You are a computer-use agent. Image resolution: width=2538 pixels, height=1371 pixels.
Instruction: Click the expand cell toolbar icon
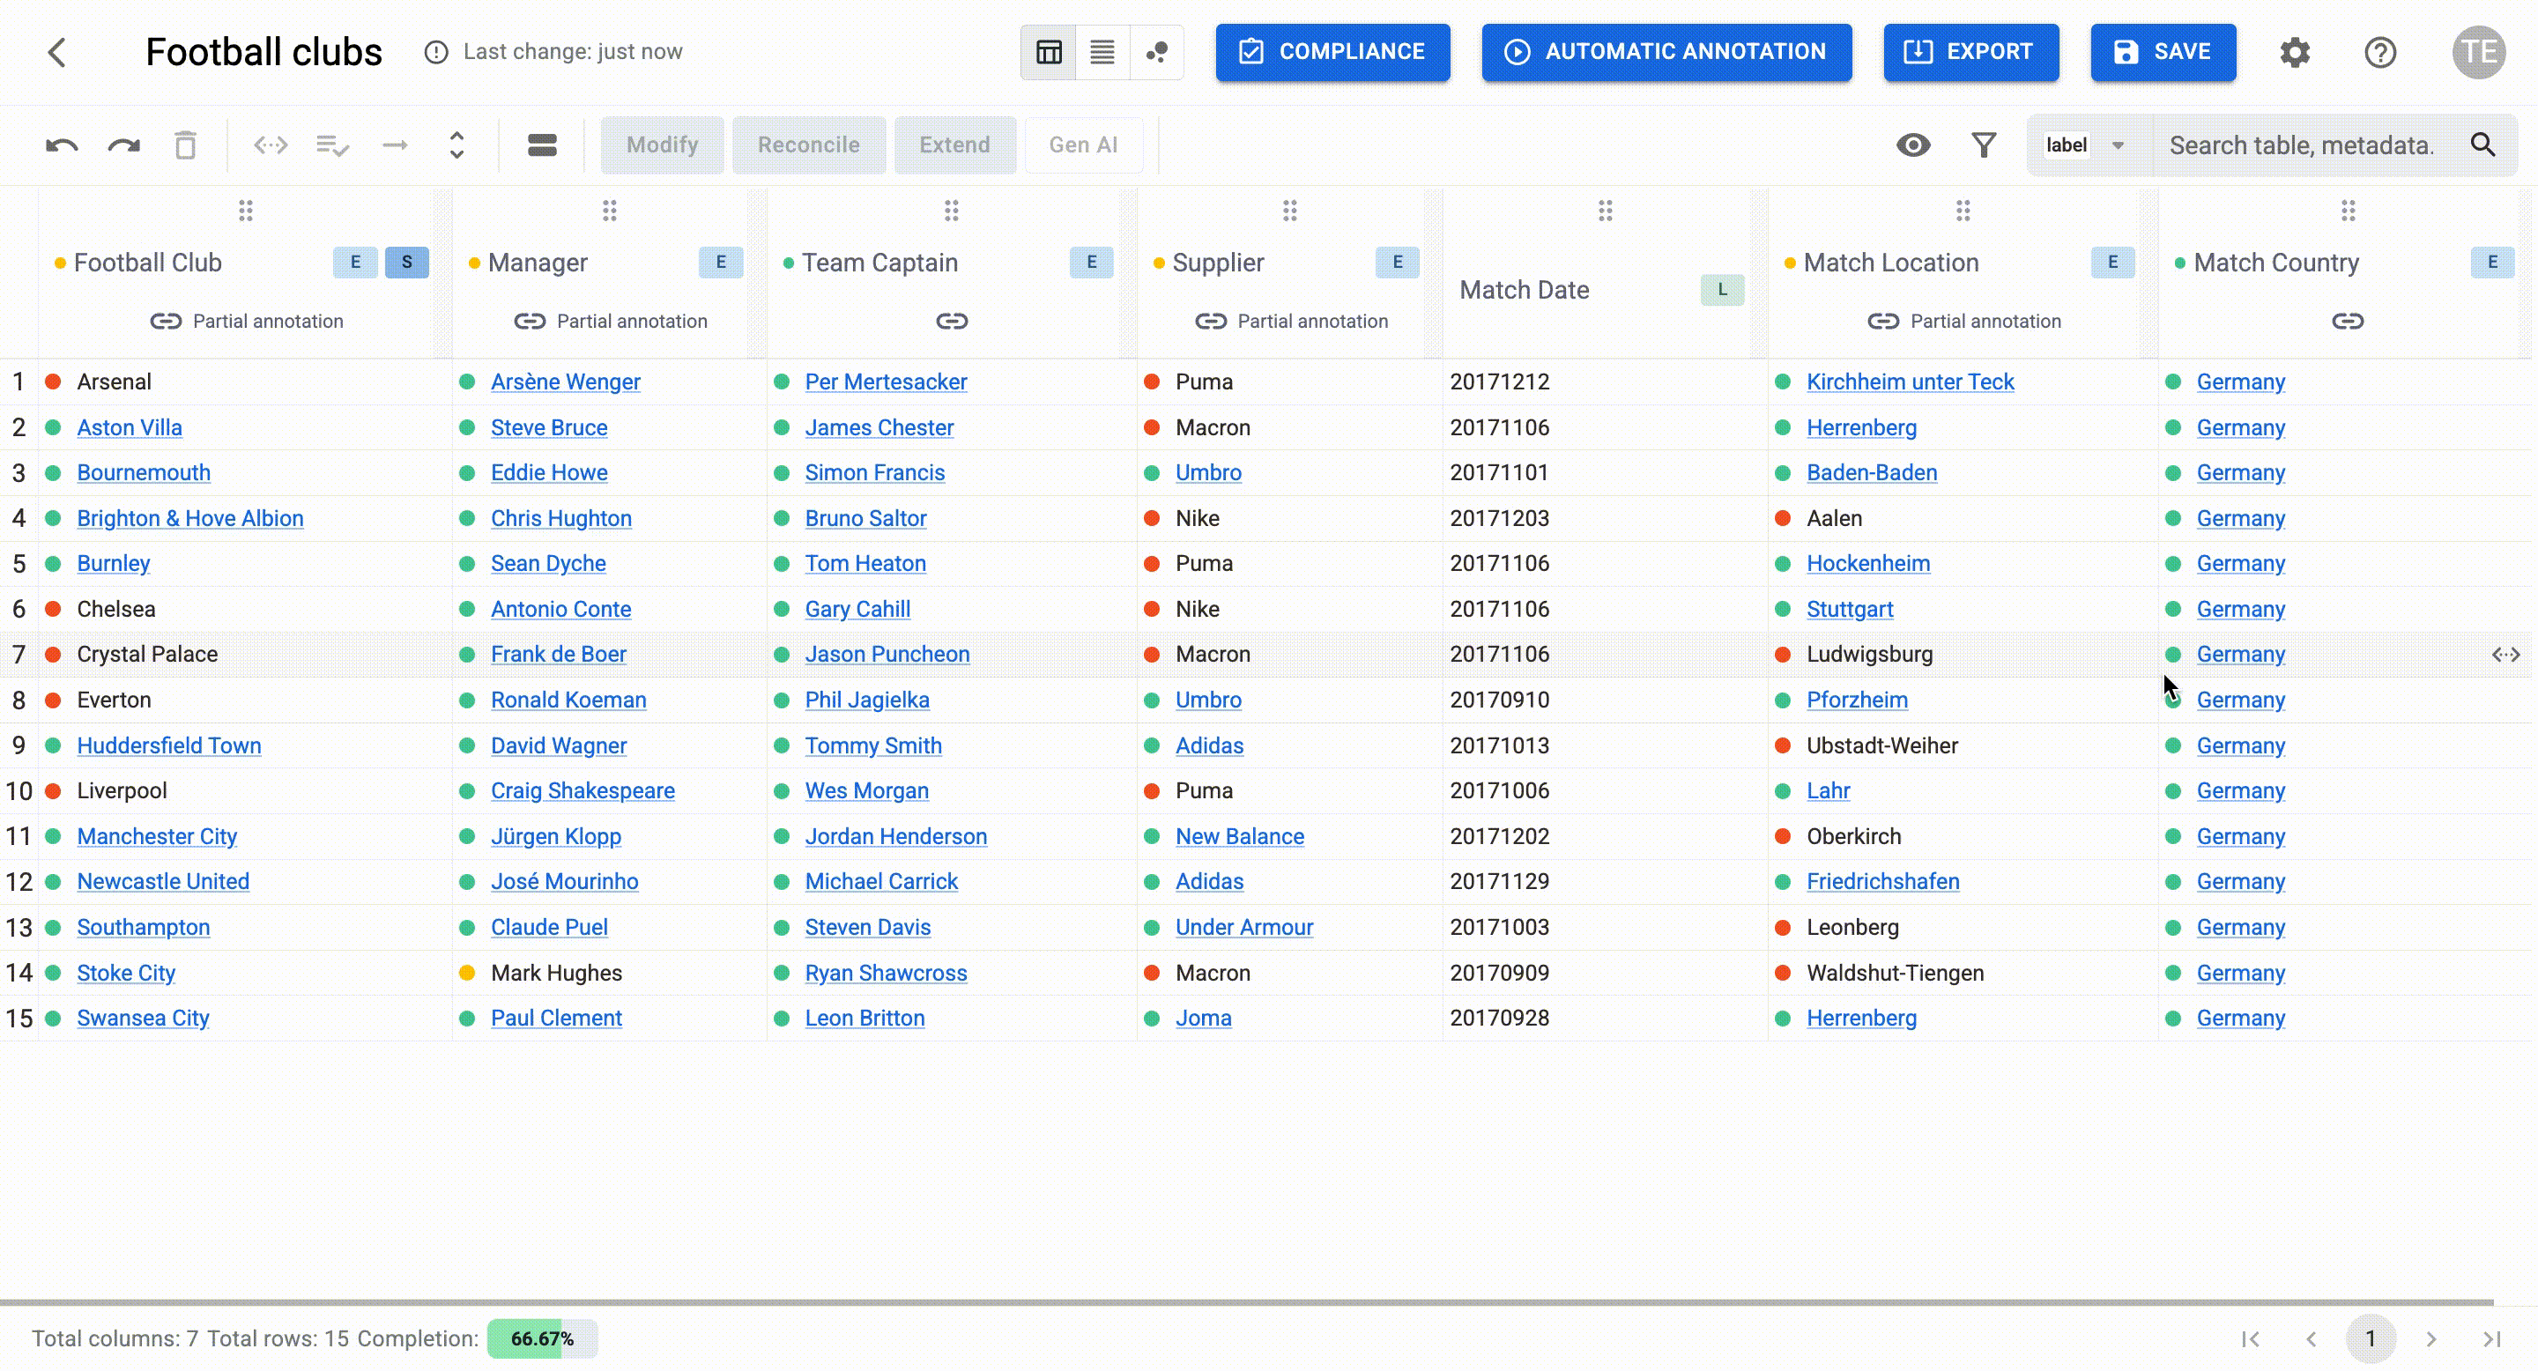point(270,145)
